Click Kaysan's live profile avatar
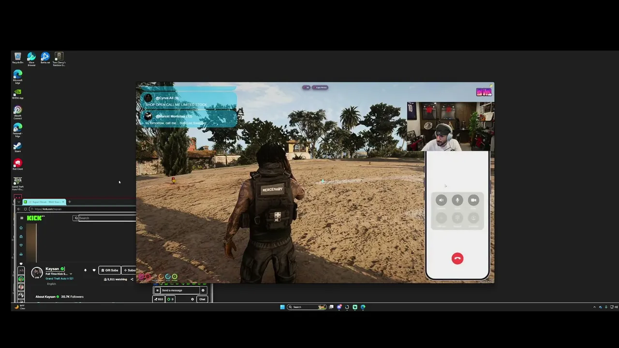 37,273
